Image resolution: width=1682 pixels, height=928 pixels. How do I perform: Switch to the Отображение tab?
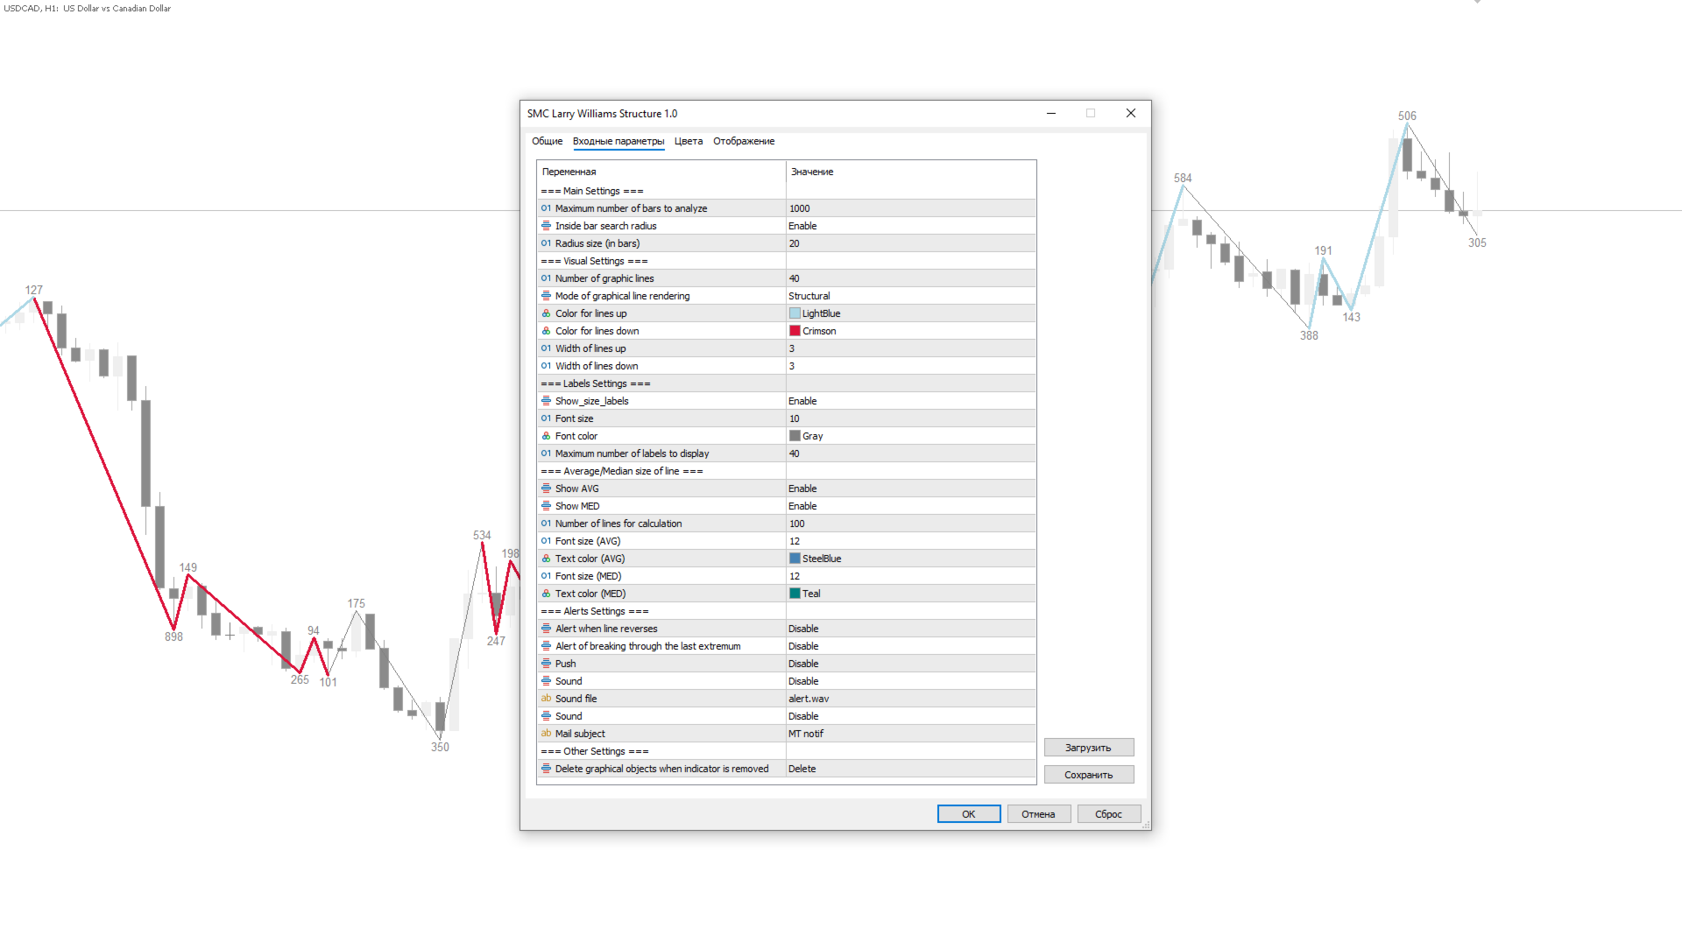[744, 141]
